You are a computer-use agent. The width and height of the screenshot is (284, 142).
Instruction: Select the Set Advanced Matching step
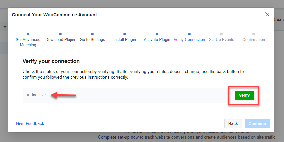pos(28,42)
